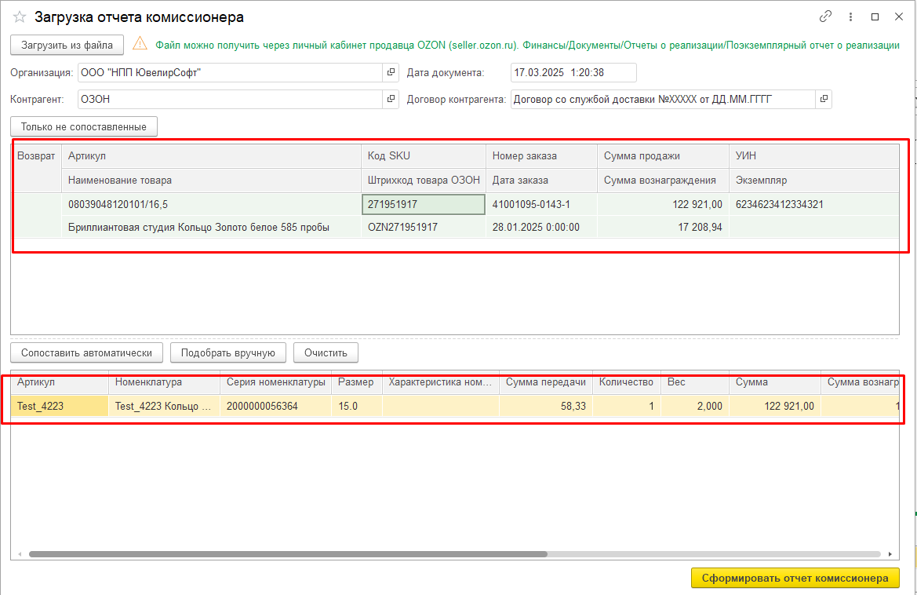Click Серия номенклатуры column header
This screenshot has width=917, height=595.
[275, 382]
